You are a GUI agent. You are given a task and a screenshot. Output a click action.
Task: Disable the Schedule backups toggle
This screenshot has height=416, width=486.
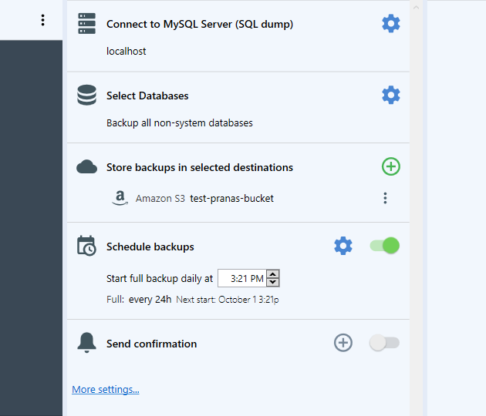385,246
